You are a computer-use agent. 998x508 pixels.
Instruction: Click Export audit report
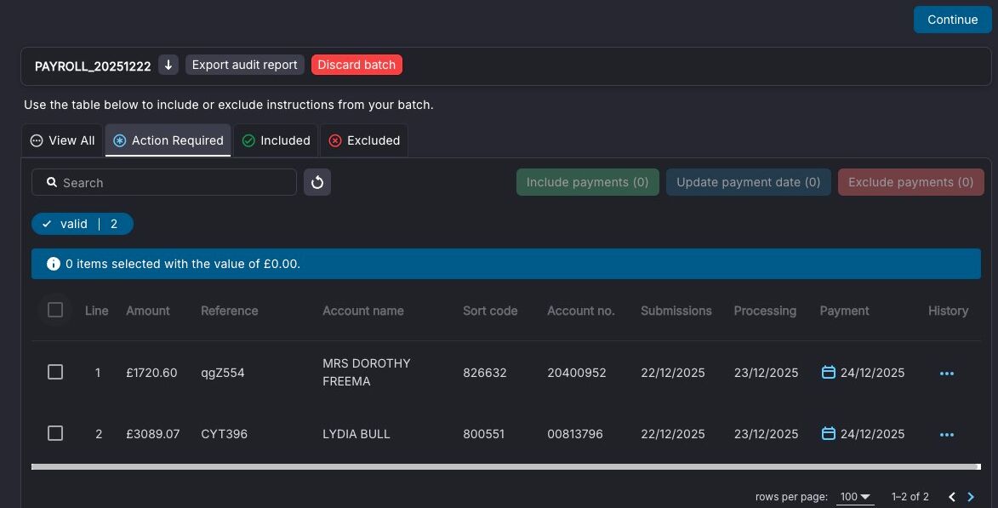pos(244,65)
